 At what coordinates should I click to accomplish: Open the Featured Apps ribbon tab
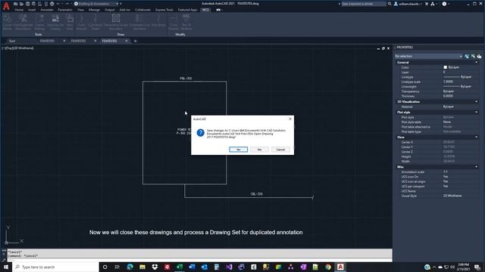click(x=187, y=10)
